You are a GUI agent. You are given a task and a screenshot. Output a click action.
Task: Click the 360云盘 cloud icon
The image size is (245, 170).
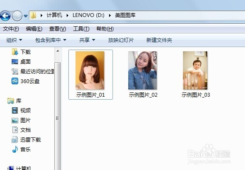pos(15,81)
